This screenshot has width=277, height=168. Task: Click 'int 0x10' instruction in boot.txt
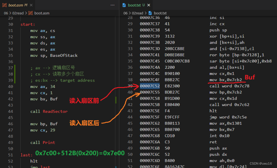click(x=219, y=136)
